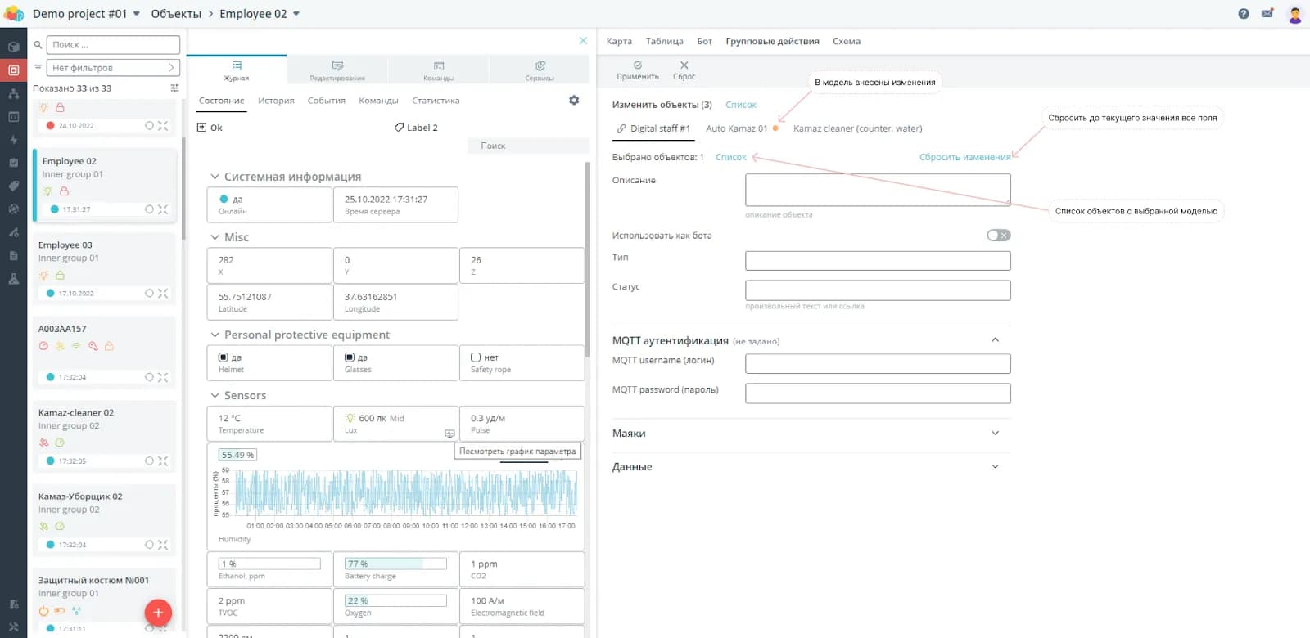Open the Таблица tab
1310x638 pixels.
point(664,41)
